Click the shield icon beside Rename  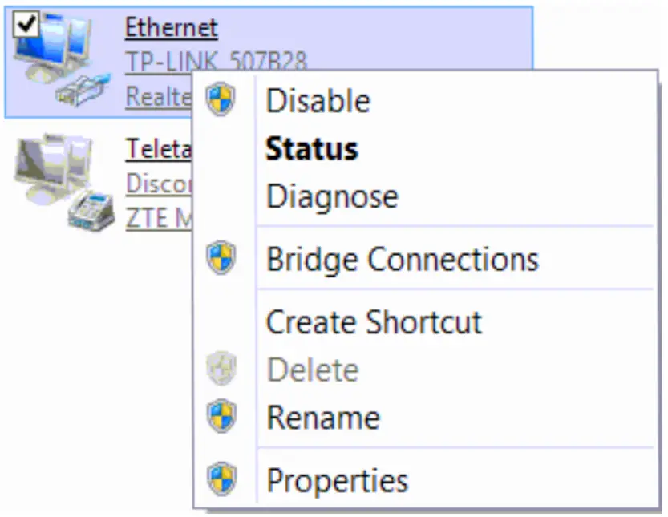tap(221, 417)
